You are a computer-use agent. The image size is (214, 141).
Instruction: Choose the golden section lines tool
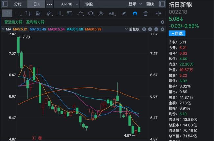69,13
